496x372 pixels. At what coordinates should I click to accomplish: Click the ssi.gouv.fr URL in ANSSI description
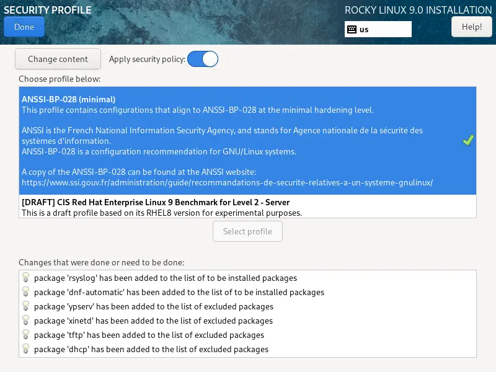pos(227,183)
